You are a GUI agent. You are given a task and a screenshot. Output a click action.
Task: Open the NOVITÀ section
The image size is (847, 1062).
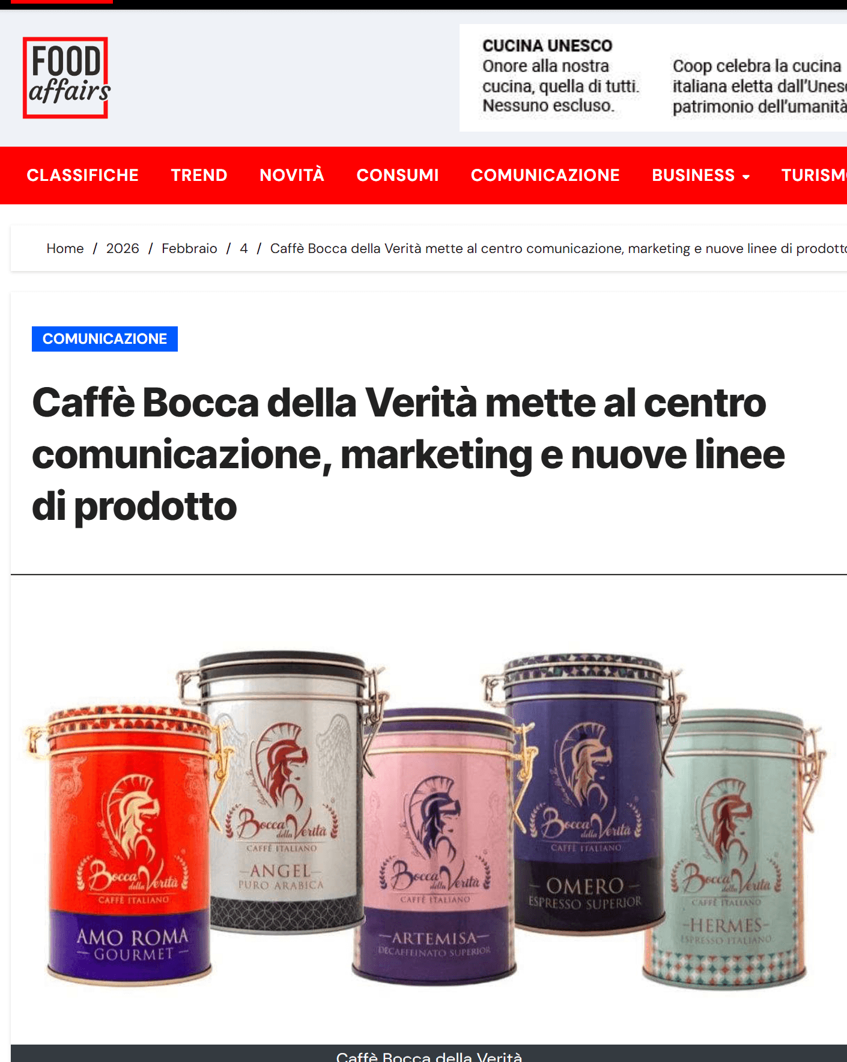(x=292, y=175)
